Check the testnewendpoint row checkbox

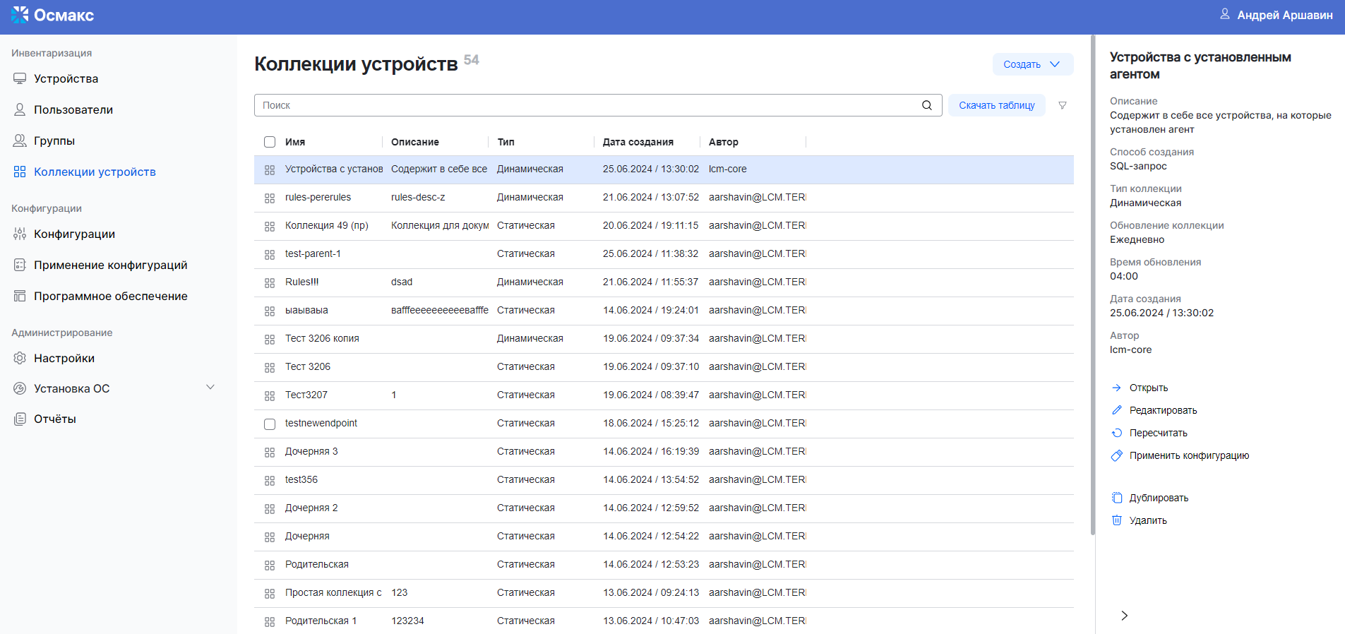270,424
